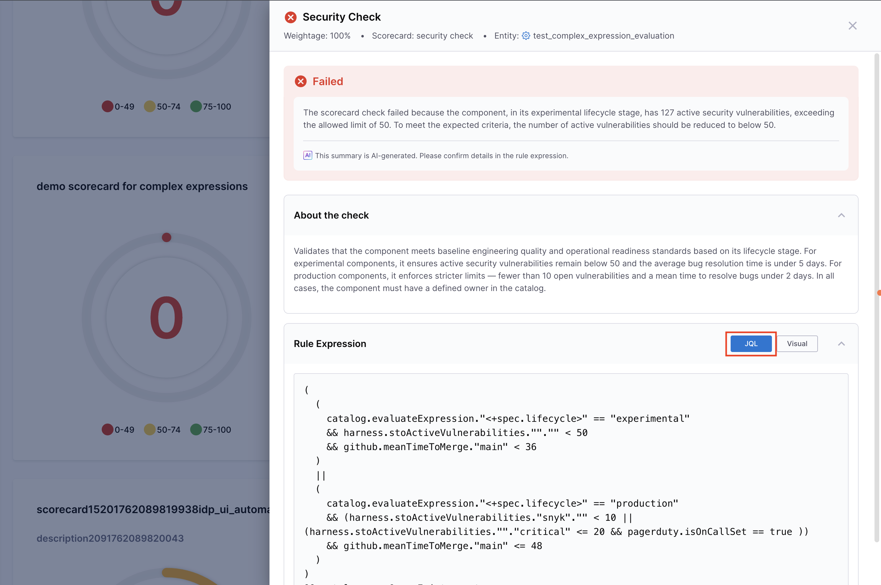This screenshot has width=881, height=585.
Task: Click the red marker dot on score ring
Action: [x=167, y=237]
